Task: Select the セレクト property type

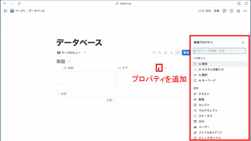Action: (220, 105)
